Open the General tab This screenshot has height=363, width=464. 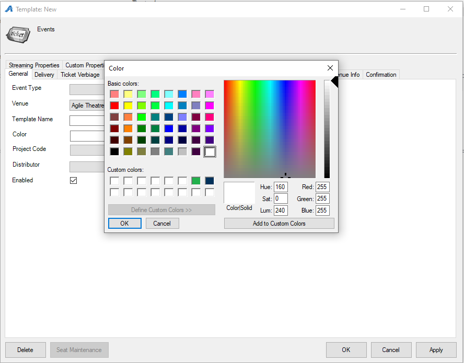coord(18,74)
